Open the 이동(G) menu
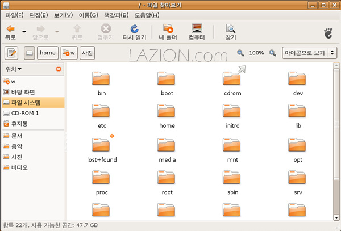 pyautogui.click(x=88, y=15)
